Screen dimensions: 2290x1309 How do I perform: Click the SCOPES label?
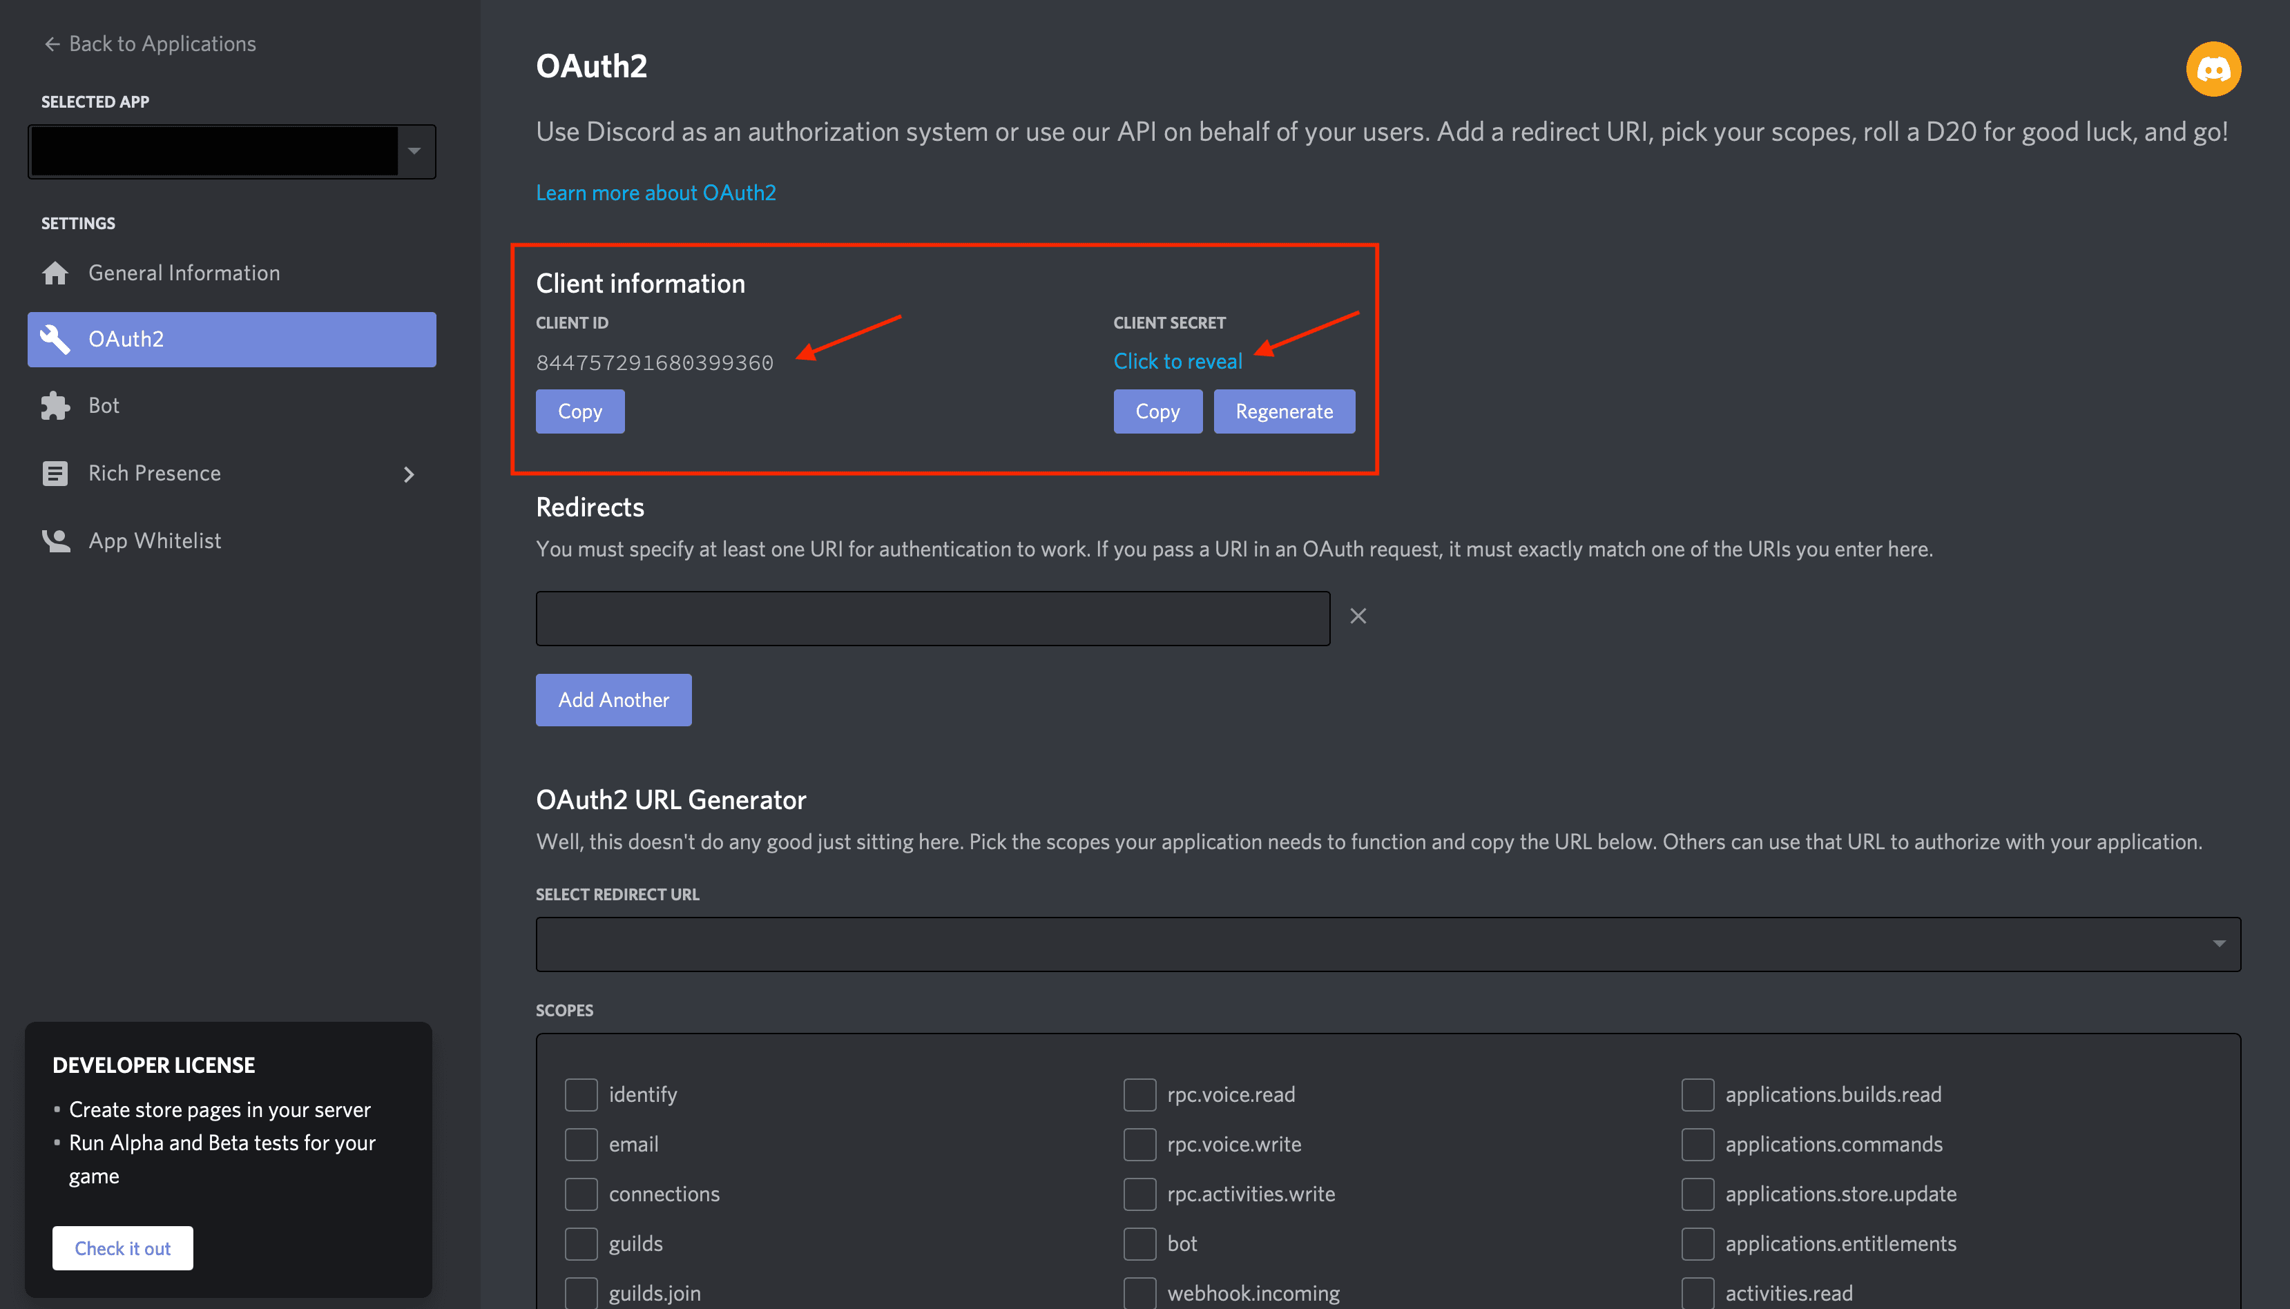(x=565, y=1011)
